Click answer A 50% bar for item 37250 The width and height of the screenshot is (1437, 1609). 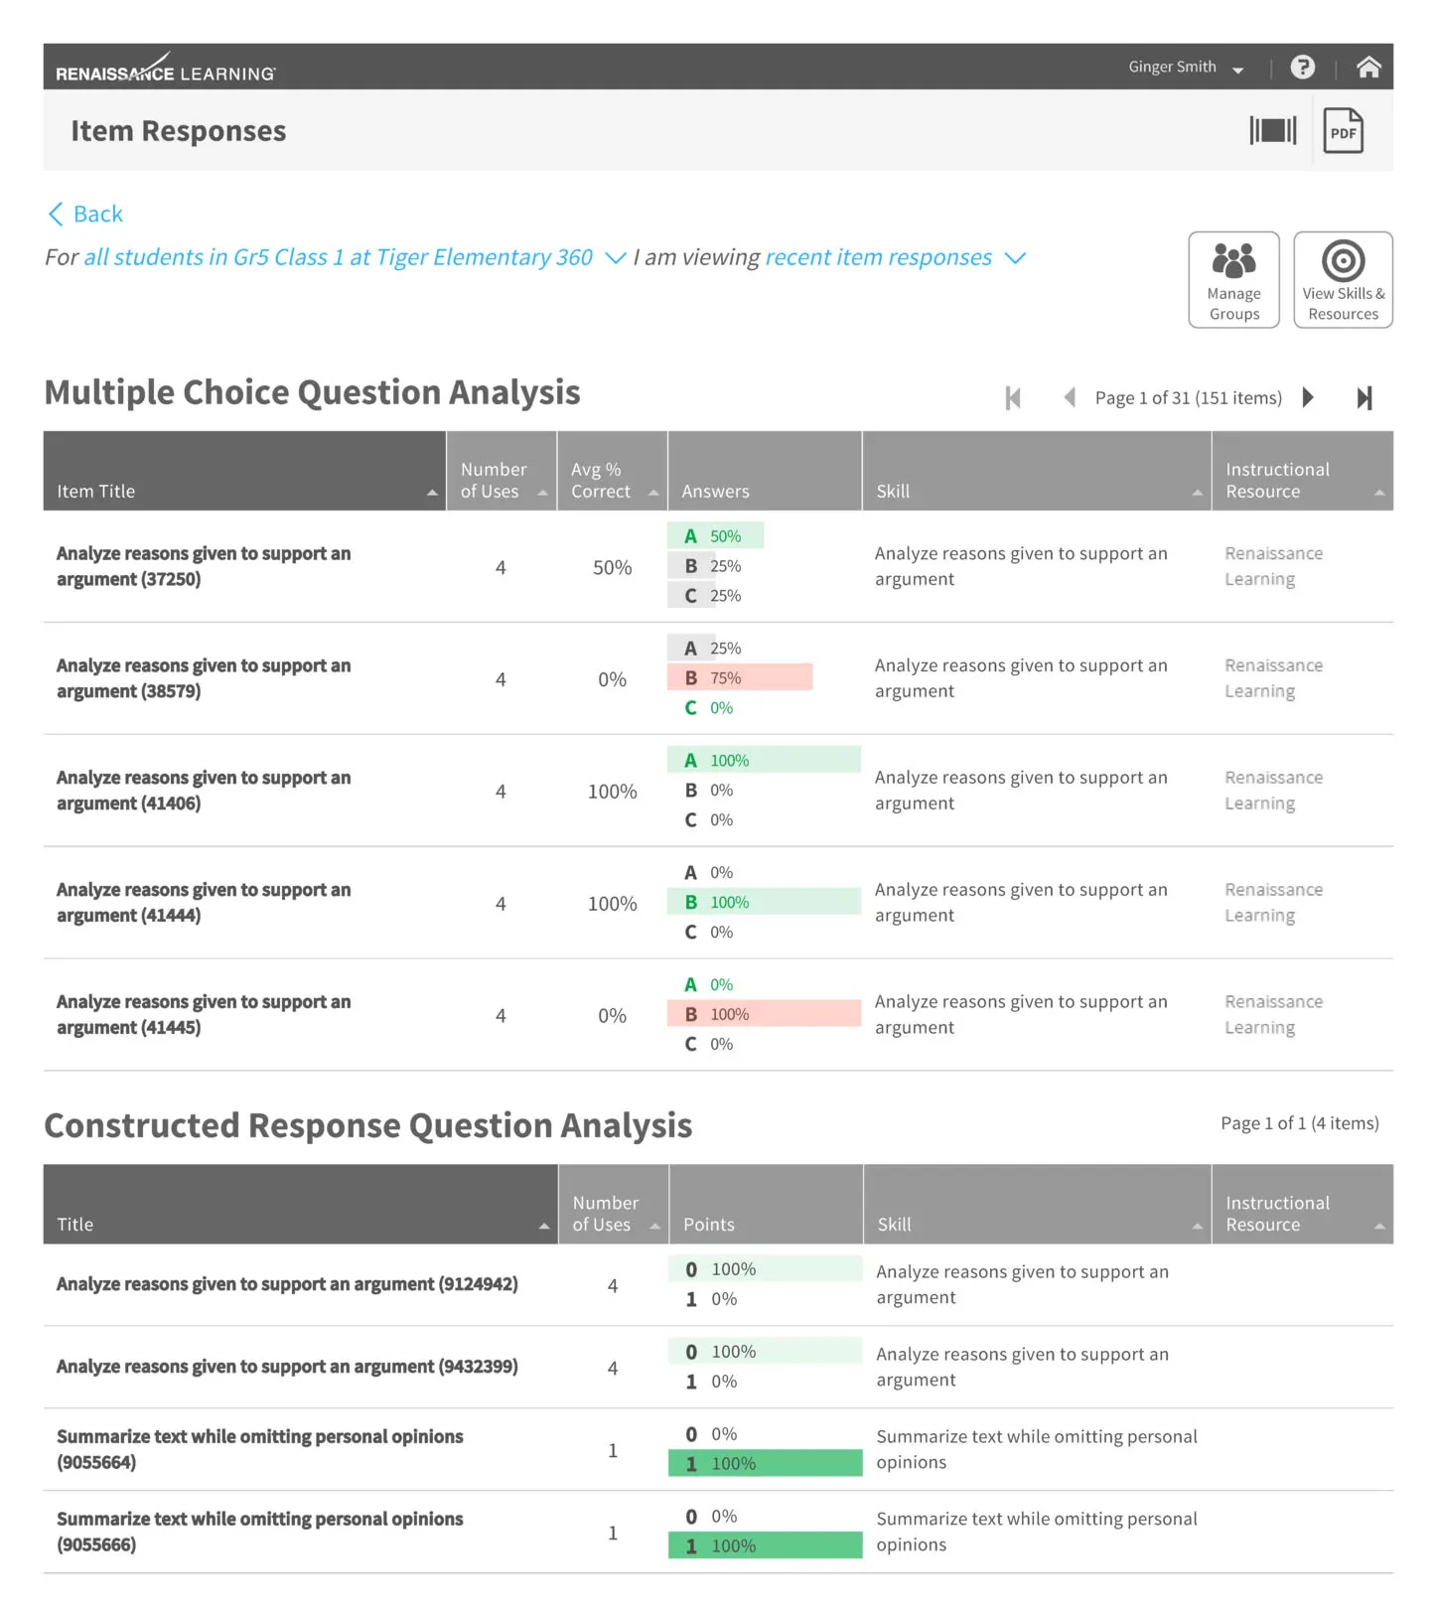click(x=715, y=536)
